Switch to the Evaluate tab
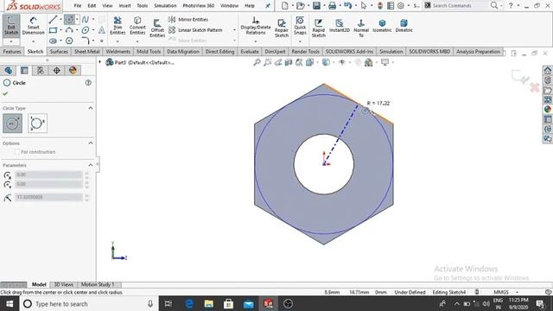The height and width of the screenshot is (311, 553). pyautogui.click(x=250, y=52)
